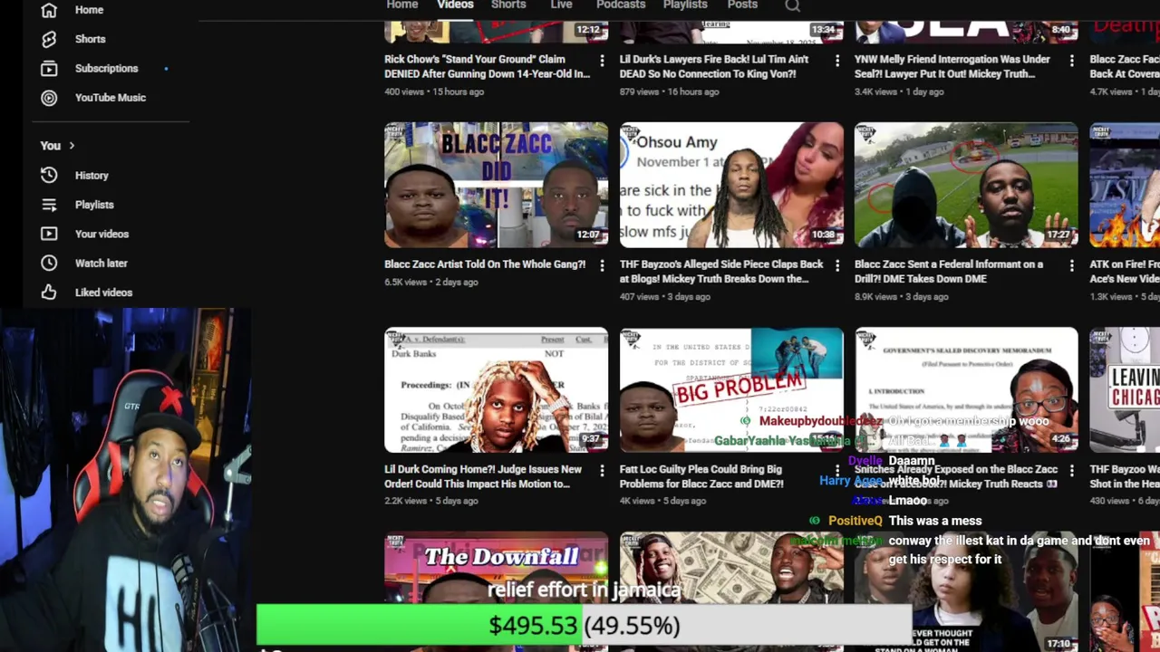Screen dimensions: 1160x652
Task: Open options for Lil Durk Coming Home video
Action: coord(602,469)
